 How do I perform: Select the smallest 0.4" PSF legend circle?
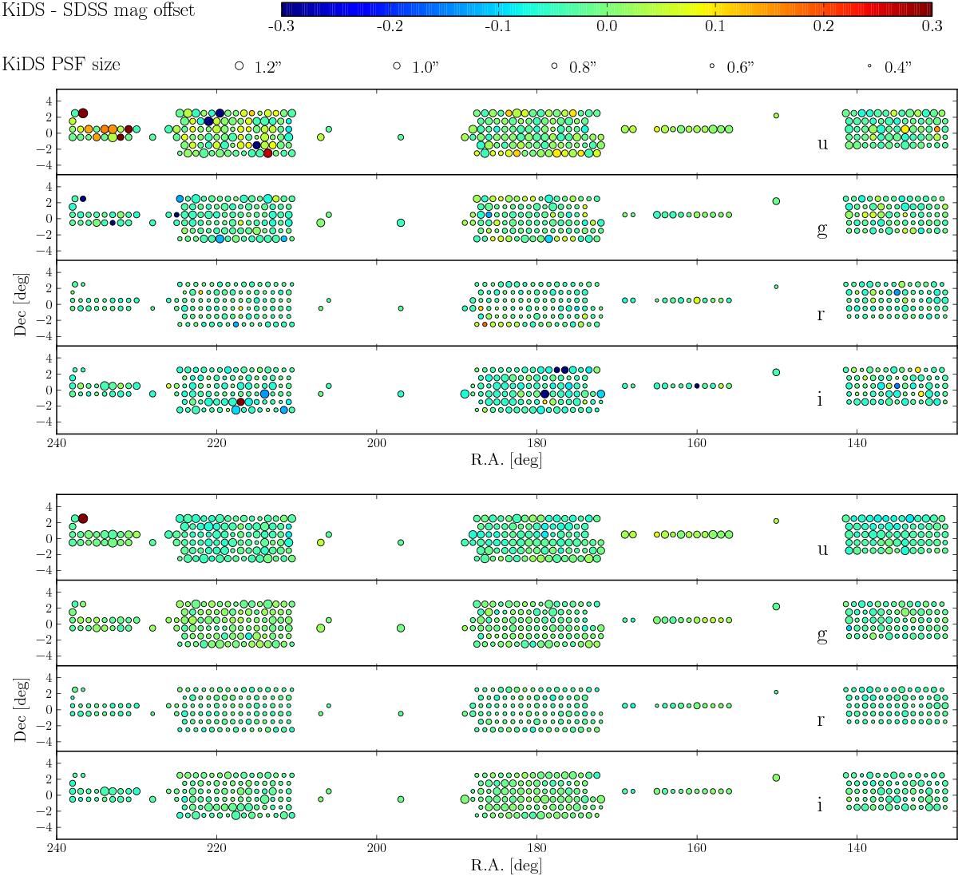point(869,67)
